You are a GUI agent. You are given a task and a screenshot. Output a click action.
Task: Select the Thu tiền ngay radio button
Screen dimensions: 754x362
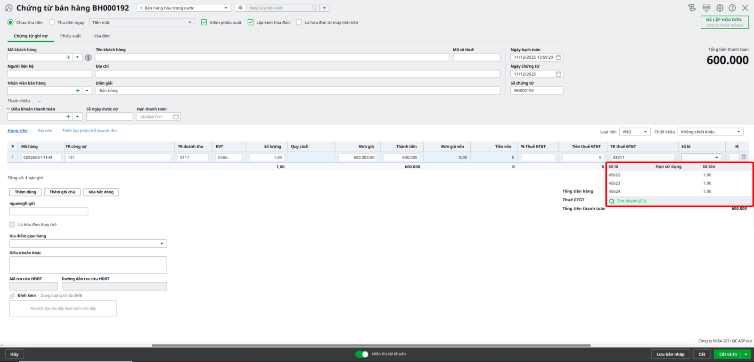pyautogui.click(x=52, y=23)
